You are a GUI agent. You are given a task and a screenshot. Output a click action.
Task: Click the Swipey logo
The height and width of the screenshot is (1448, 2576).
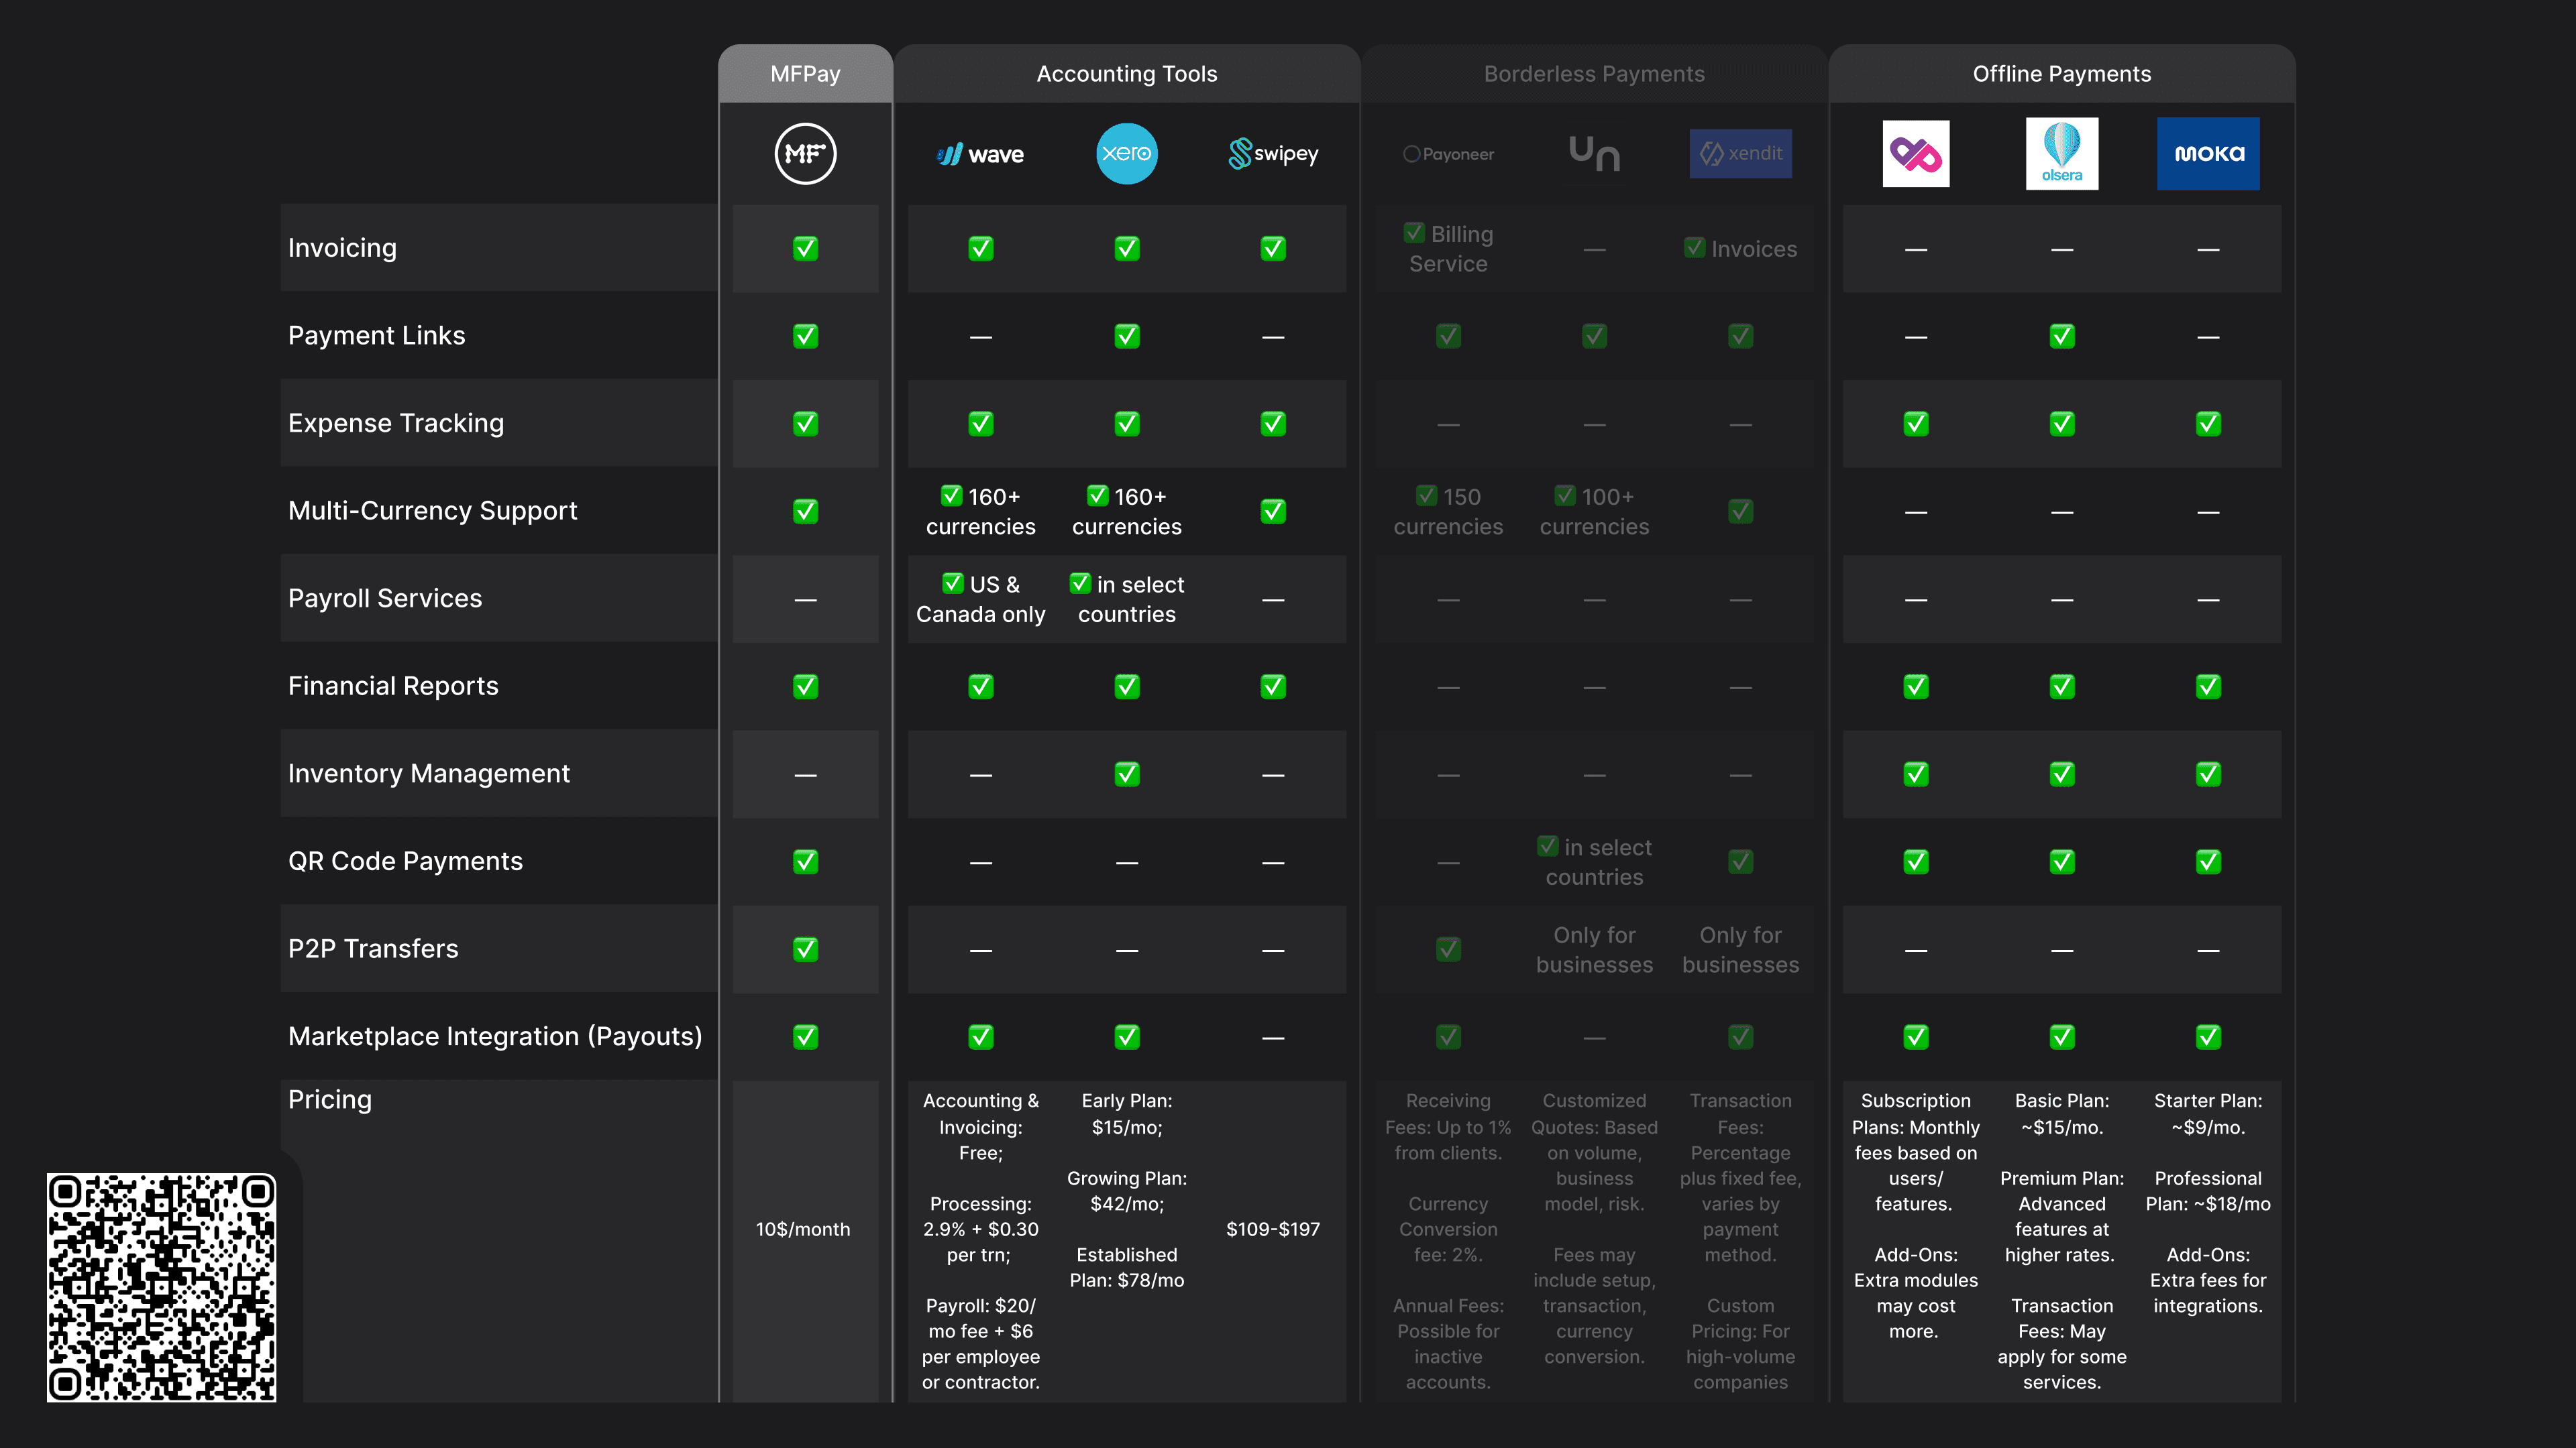(1272, 154)
